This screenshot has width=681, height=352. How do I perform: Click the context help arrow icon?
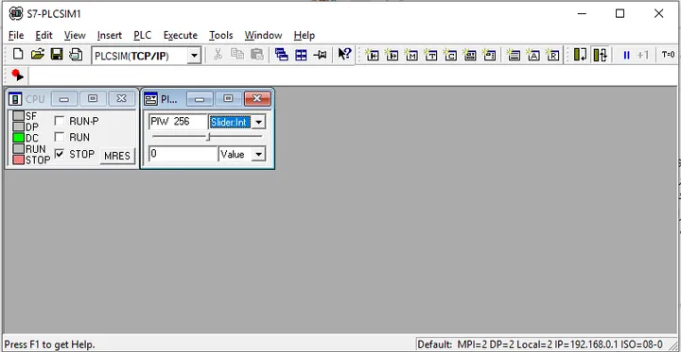(x=344, y=55)
